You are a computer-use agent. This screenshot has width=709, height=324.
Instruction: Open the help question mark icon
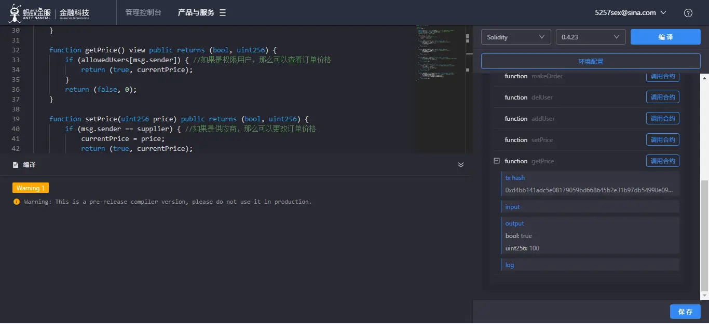[x=688, y=13]
